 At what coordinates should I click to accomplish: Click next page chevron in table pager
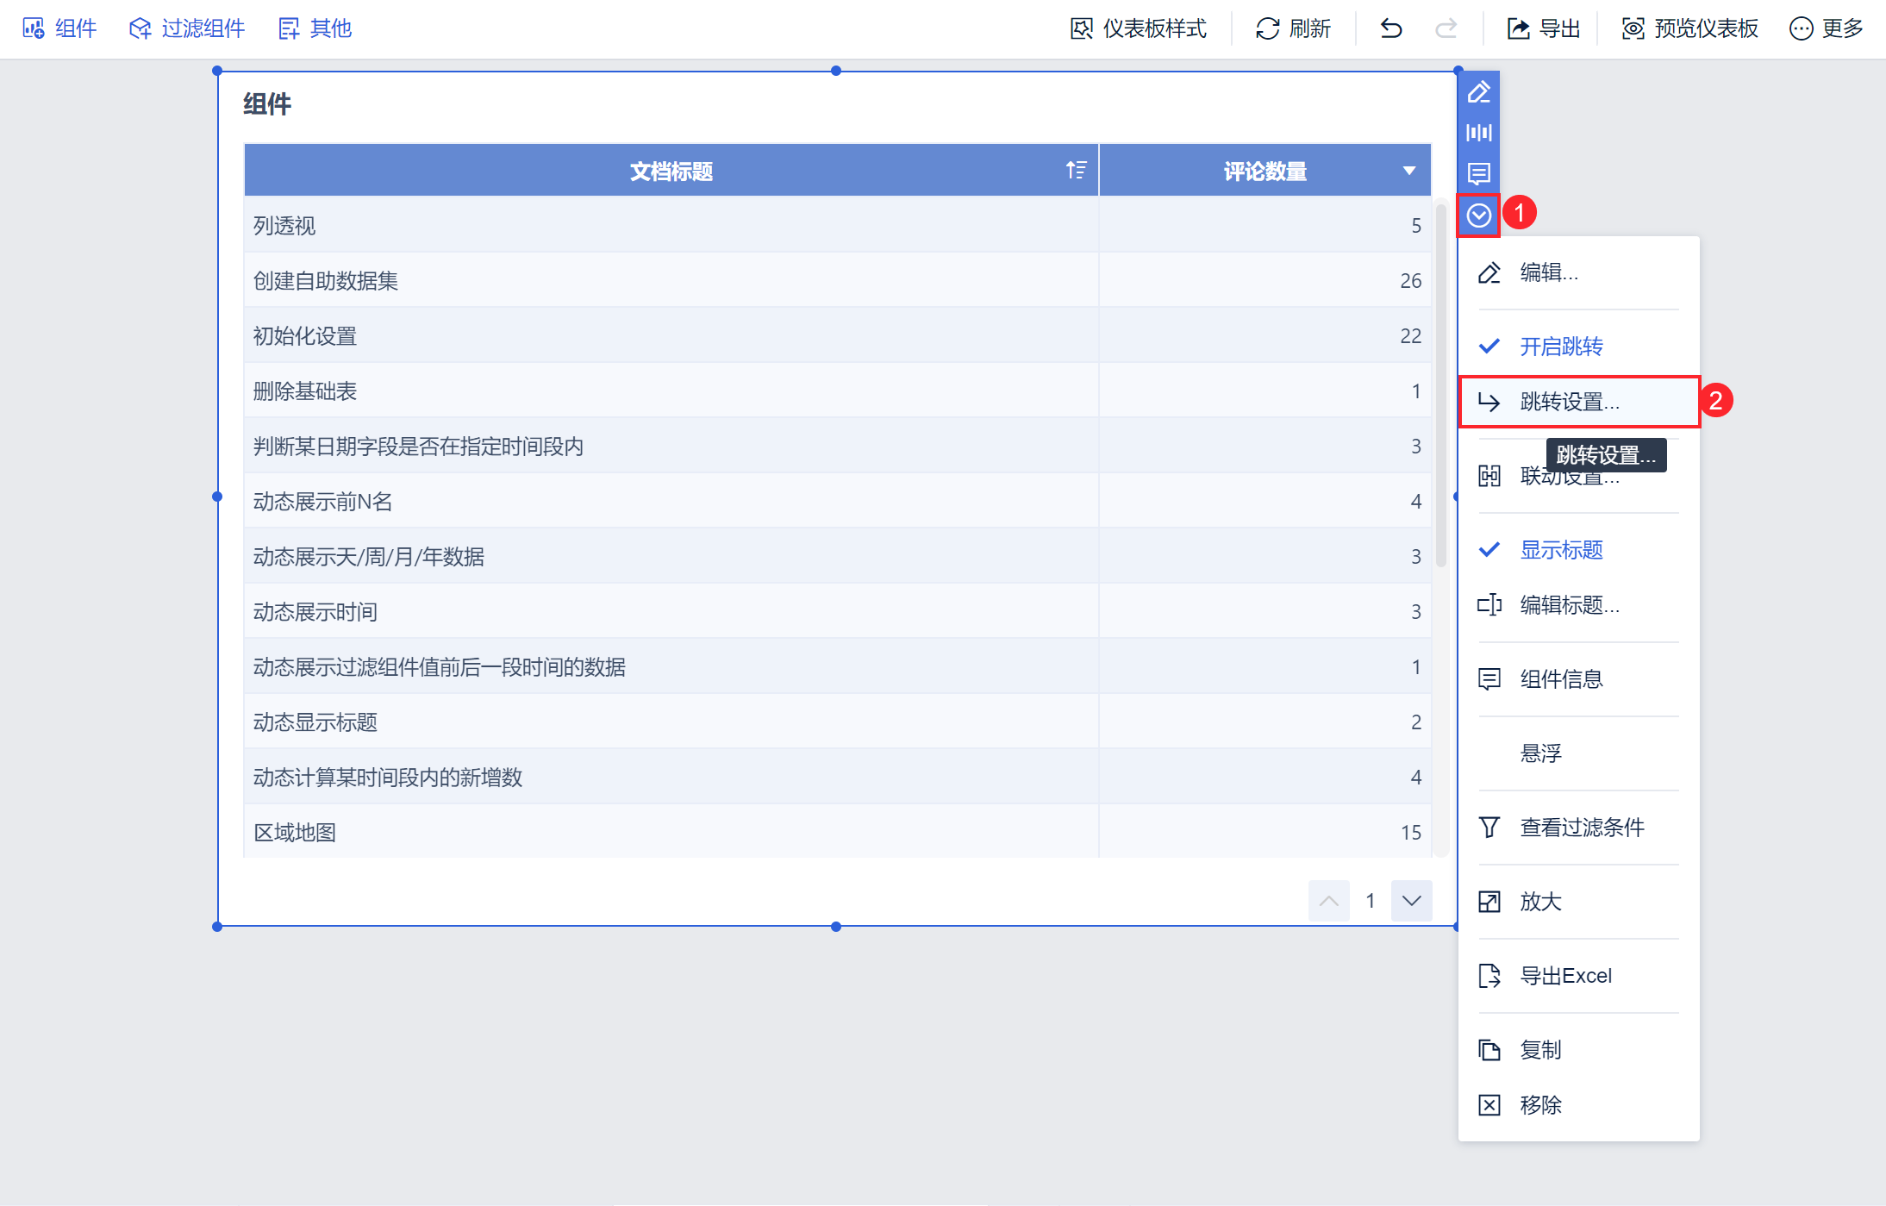1411,901
